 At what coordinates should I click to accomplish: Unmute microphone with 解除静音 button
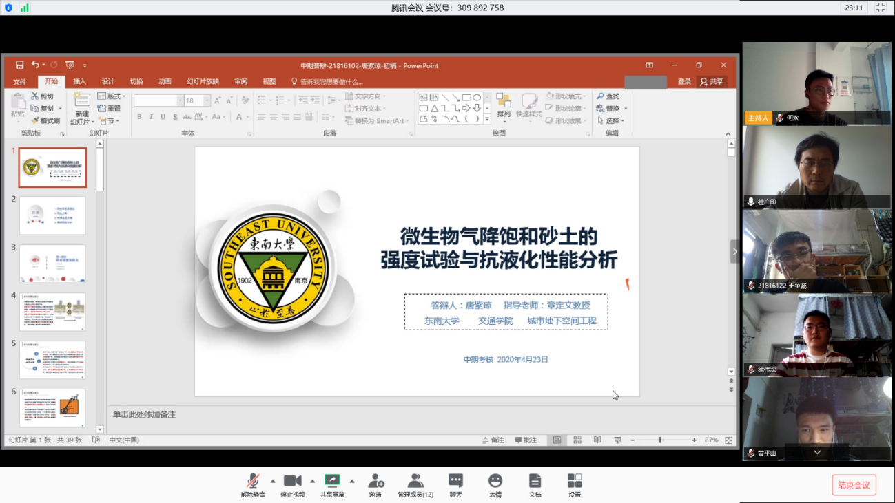point(253,482)
